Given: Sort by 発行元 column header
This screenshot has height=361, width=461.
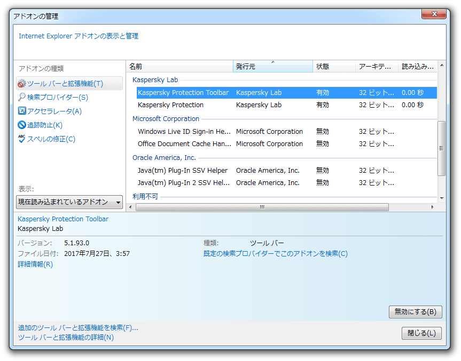Looking at the screenshot, I should (x=273, y=67).
